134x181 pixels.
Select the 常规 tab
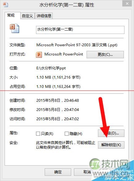point(11,15)
